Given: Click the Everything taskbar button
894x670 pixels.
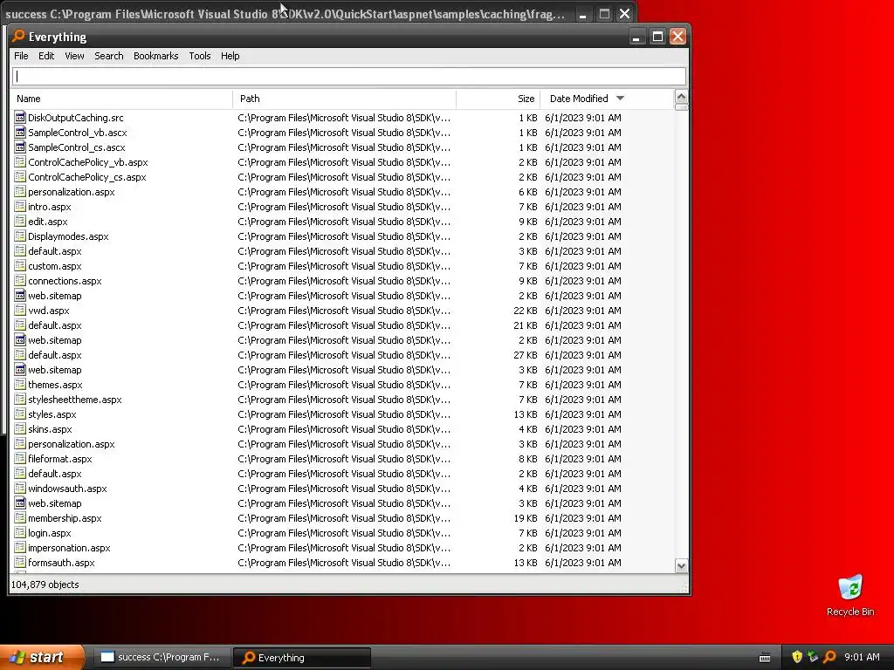Looking at the screenshot, I should [301, 657].
